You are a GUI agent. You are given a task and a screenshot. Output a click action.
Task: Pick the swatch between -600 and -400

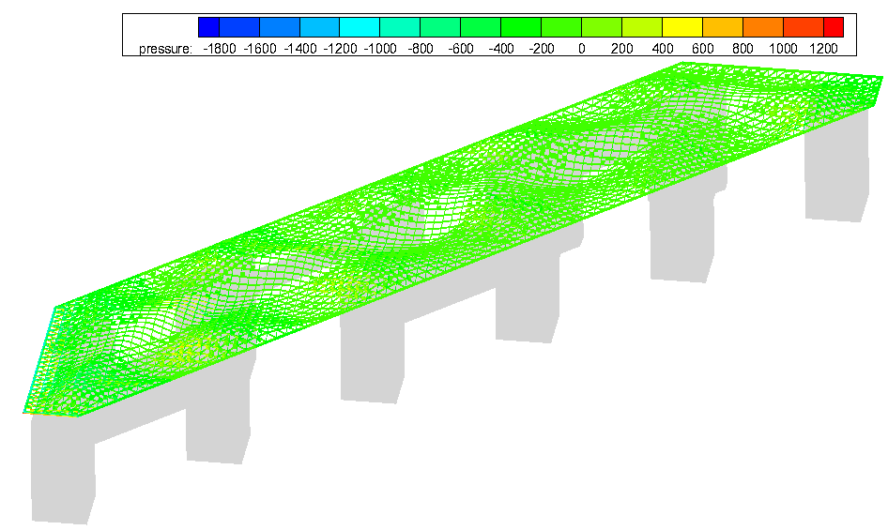pos(481,27)
